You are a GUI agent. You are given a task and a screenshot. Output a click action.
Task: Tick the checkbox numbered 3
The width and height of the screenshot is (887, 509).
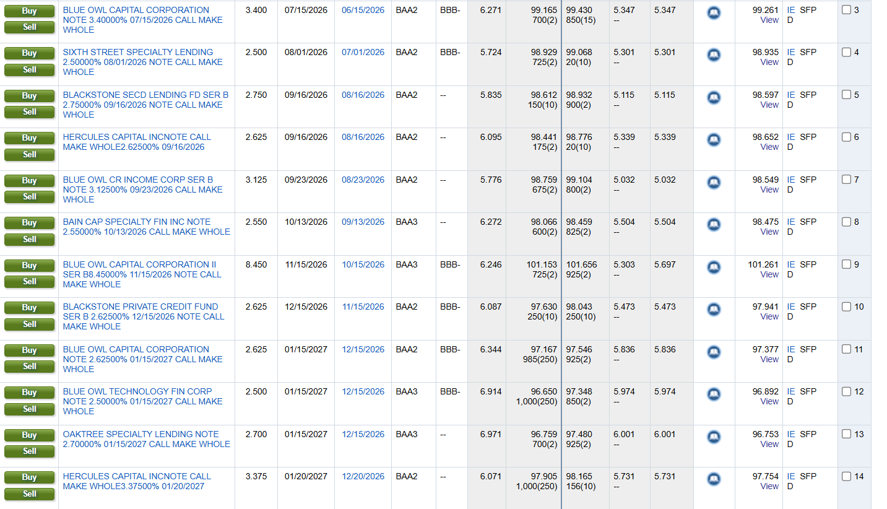click(x=847, y=10)
